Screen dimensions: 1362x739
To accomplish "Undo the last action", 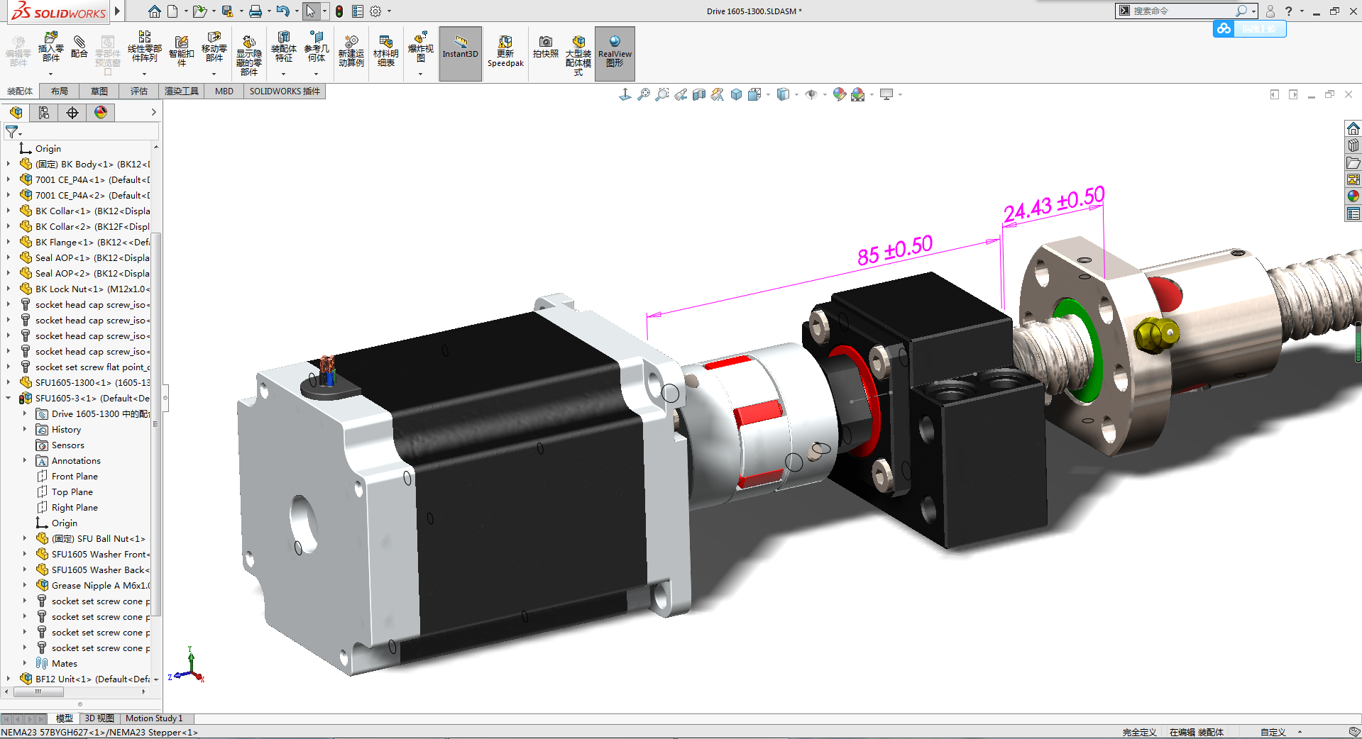I will pos(282,11).
